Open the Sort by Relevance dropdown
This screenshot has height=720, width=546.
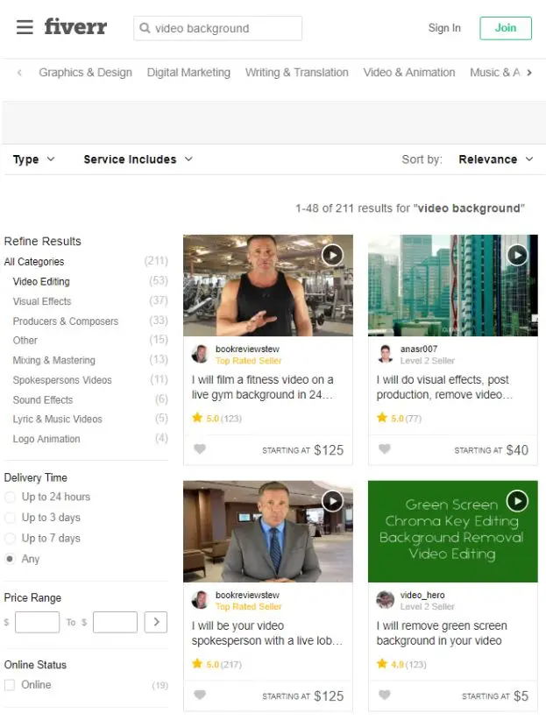pyautogui.click(x=494, y=159)
